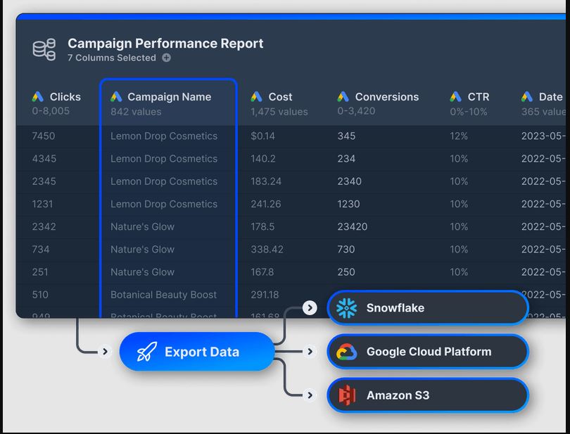
Task: Click the Campaign Performance Report title
Action: 165,43
